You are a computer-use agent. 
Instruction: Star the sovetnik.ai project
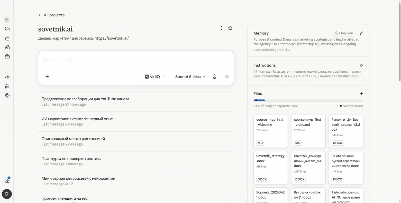230,28
